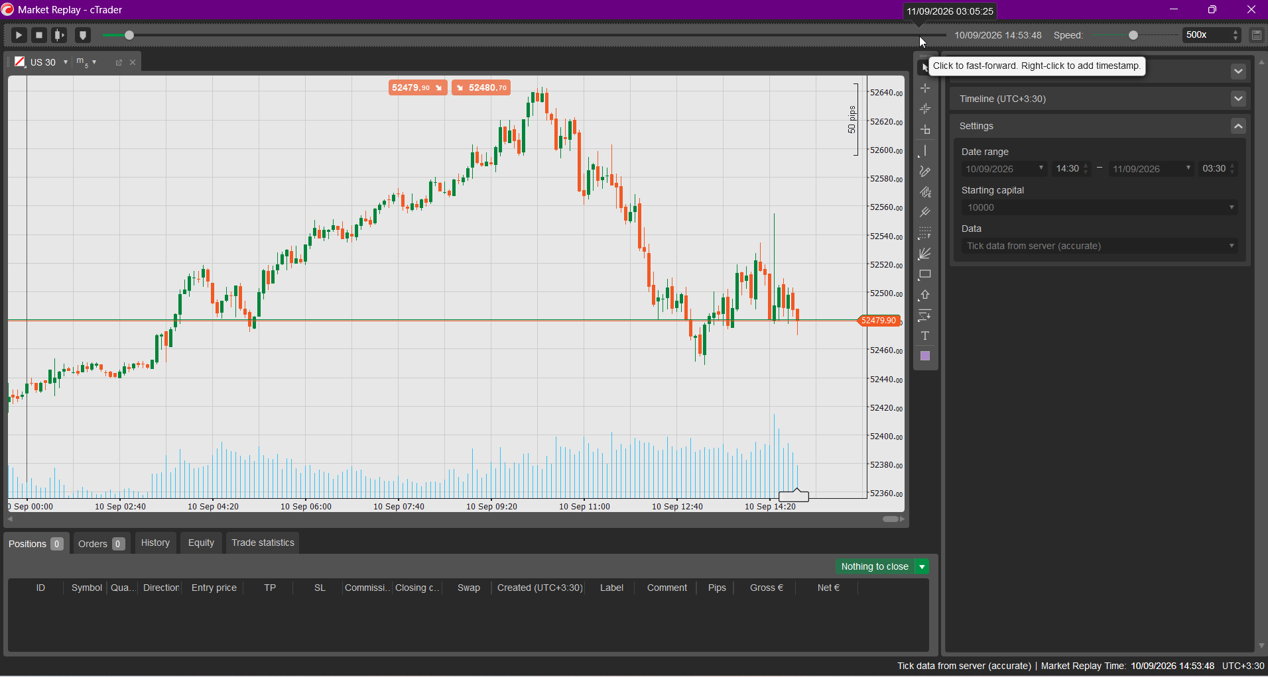Stop the market replay

click(x=39, y=35)
